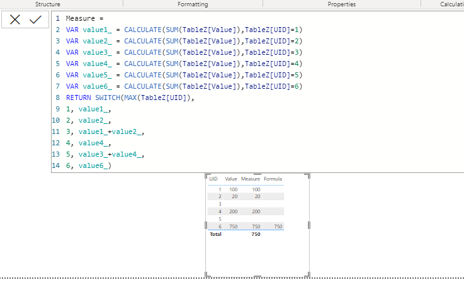Grab the table visual's left middle handle
This screenshot has height=307, width=464.
coord(206,225)
